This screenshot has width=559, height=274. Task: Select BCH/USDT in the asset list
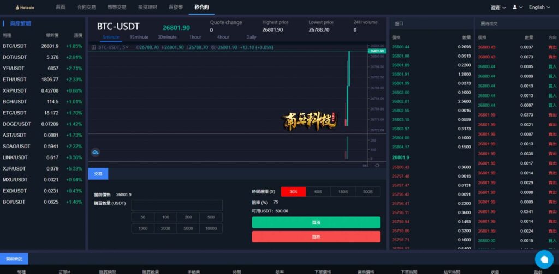(x=43, y=102)
